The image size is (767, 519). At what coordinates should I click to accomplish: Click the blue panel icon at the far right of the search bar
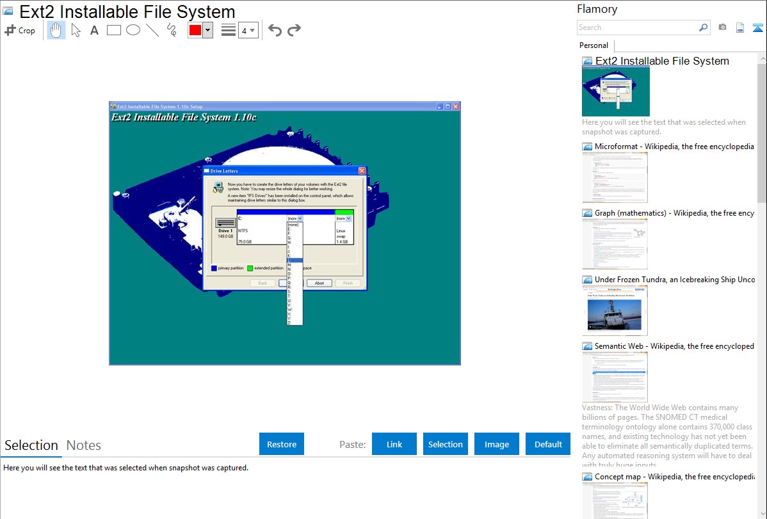click(757, 28)
